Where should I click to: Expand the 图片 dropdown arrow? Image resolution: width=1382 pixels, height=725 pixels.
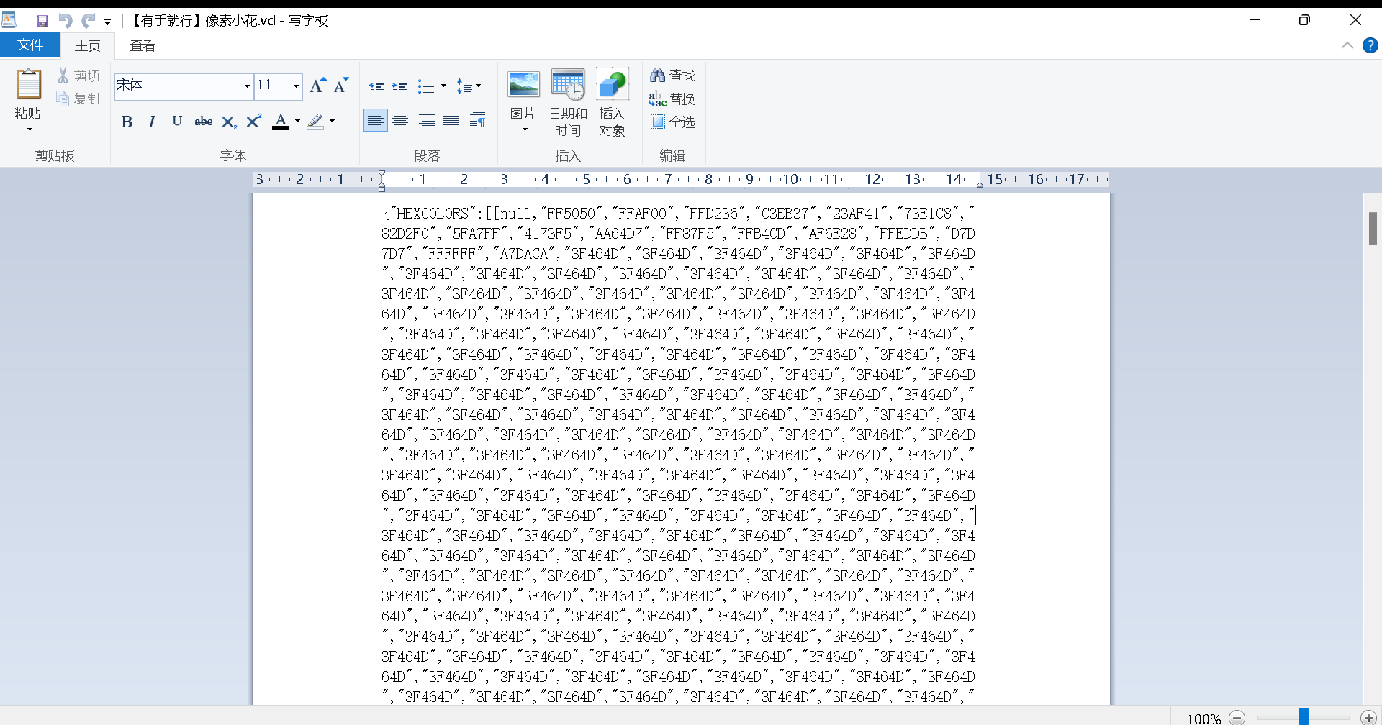(525, 130)
